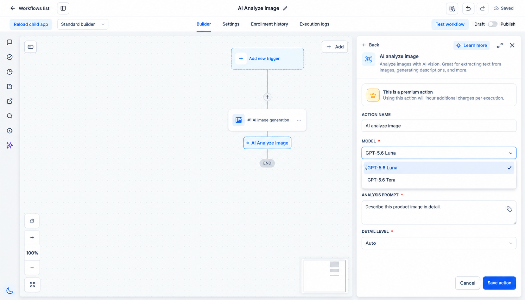This screenshot has width=525, height=300.
Task: Go back to Workflows list
Action: [30, 8]
